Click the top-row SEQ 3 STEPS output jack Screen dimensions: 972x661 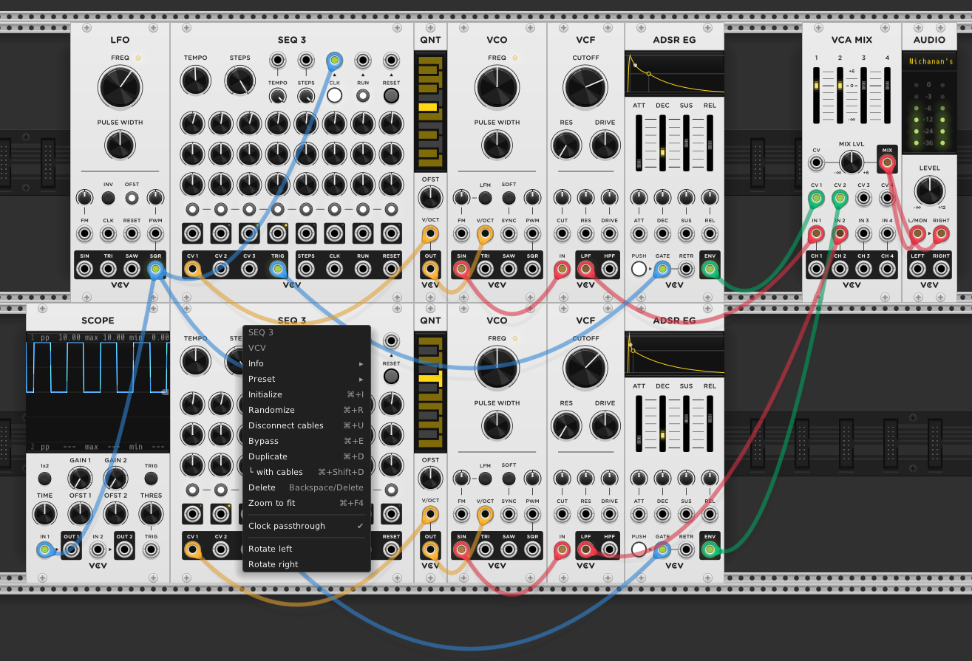[x=306, y=269]
